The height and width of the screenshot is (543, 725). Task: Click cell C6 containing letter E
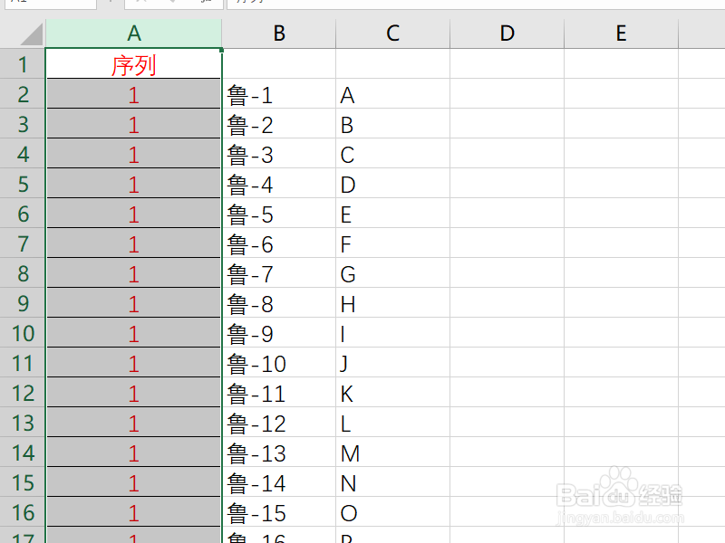click(x=392, y=214)
